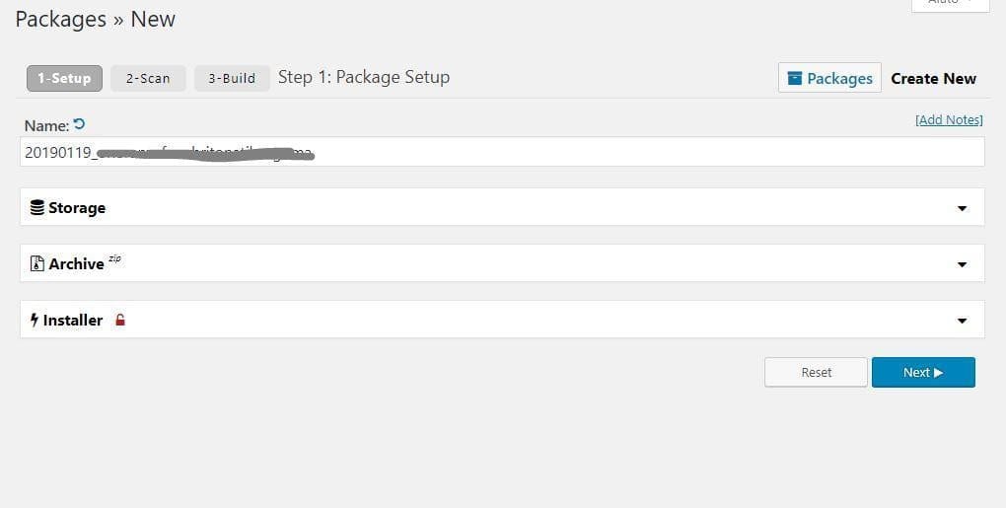
Task: Open the Add Notes link
Action: pos(949,120)
